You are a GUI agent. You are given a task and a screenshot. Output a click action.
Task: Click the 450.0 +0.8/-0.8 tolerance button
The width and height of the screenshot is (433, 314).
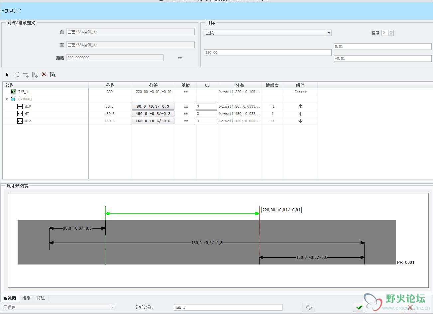point(153,114)
